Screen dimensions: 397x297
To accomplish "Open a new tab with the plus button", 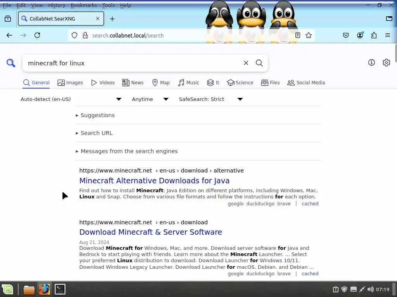I will (112, 19).
